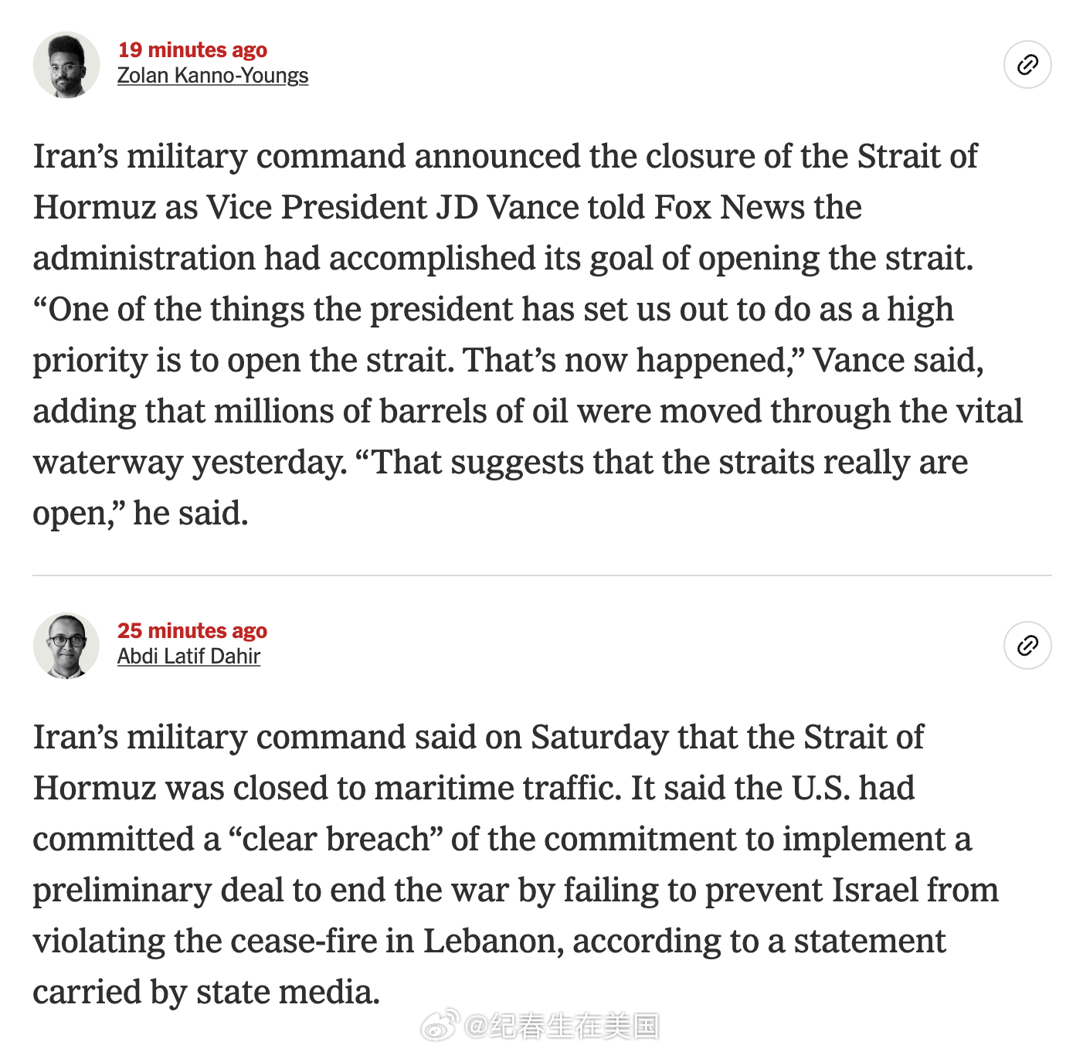Click the "clear breach" quoted phrase
Image resolution: width=1083 pixels, height=1052 pixels.
[335, 839]
